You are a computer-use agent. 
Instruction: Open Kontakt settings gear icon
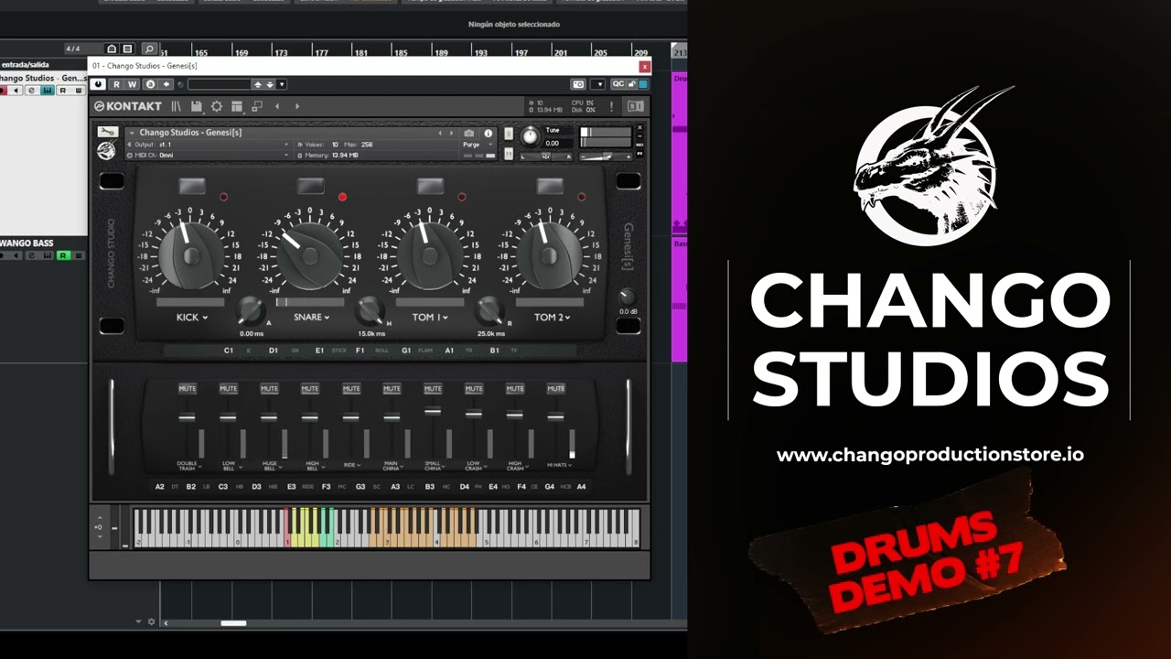click(x=217, y=106)
